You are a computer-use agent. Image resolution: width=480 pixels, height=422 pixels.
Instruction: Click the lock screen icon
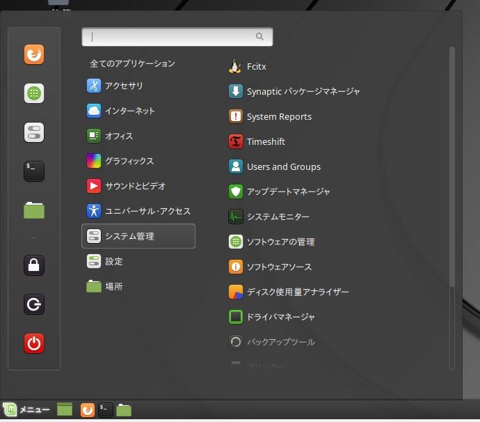pos(34,265)
